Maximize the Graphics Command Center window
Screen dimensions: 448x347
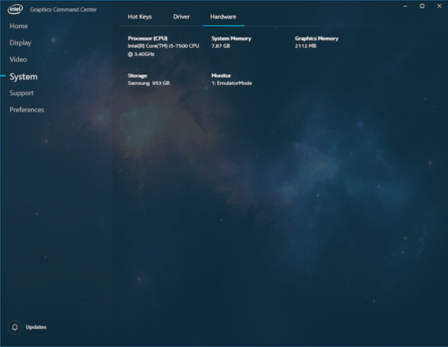click(422, 6)
